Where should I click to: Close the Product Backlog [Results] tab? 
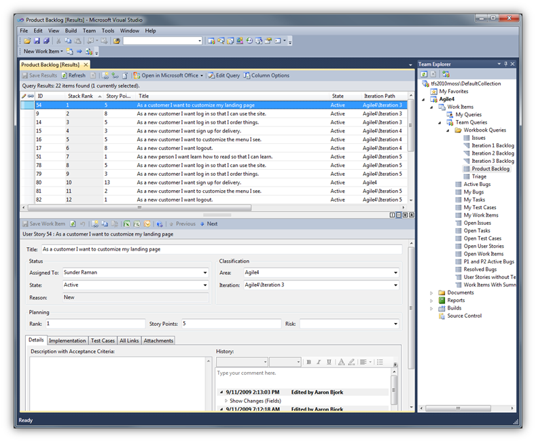tap(86, 65)
